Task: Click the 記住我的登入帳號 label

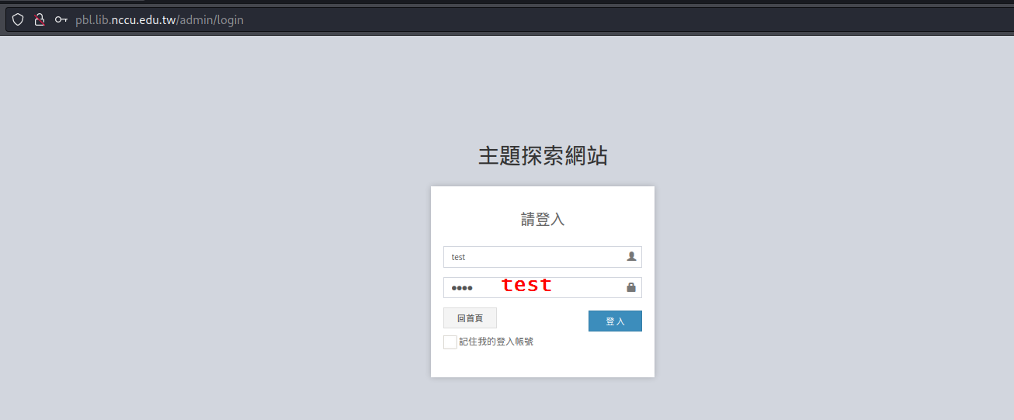Action: (496, 342)
